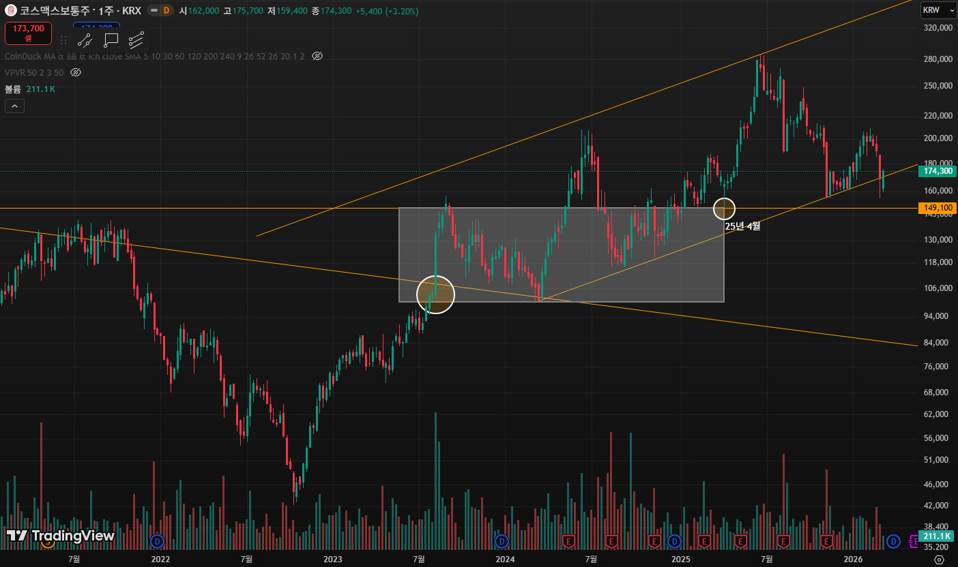Click the earnings marker closest to the 2026 label
The height and width of the screenshot is (567, 958).
(826, 541)
